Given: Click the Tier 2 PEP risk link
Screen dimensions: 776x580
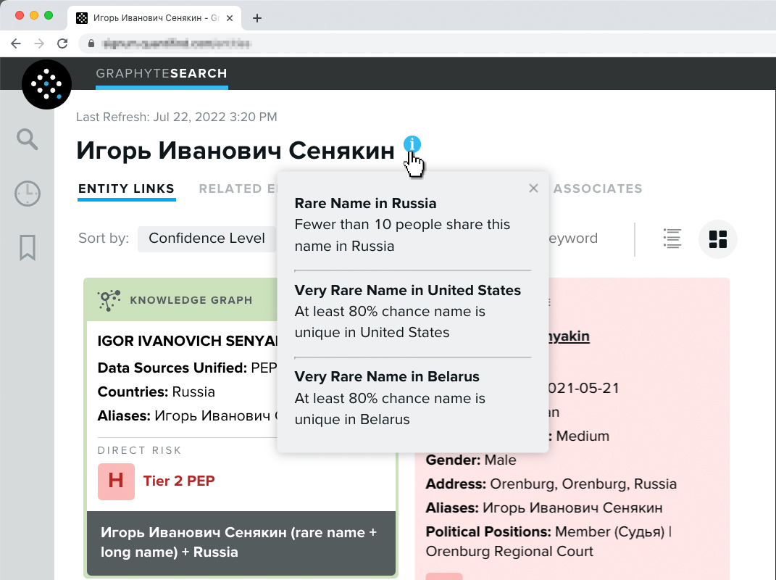Looking at the screenshot, I should (179, 481).
